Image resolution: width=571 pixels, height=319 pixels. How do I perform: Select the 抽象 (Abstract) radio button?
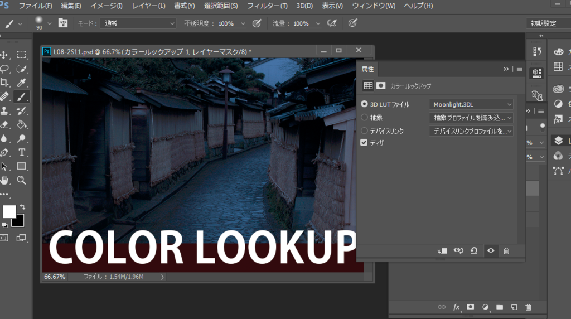365,118
